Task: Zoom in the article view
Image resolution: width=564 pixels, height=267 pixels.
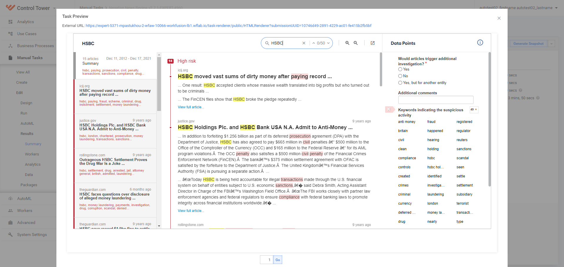Action: point(347,43)
